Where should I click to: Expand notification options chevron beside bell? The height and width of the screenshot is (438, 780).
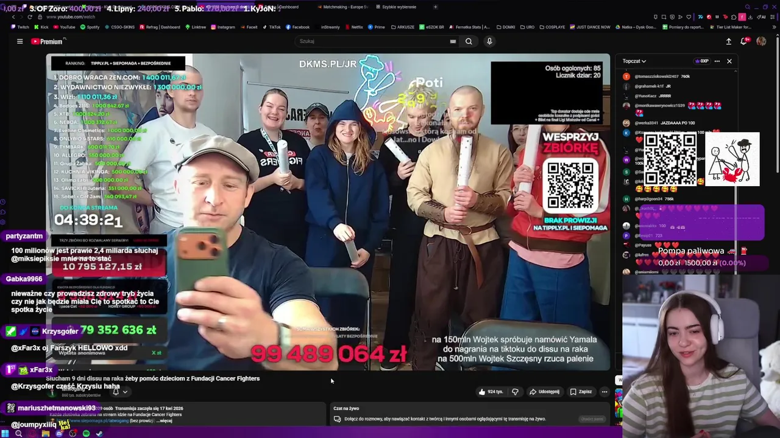coord(125,392)
